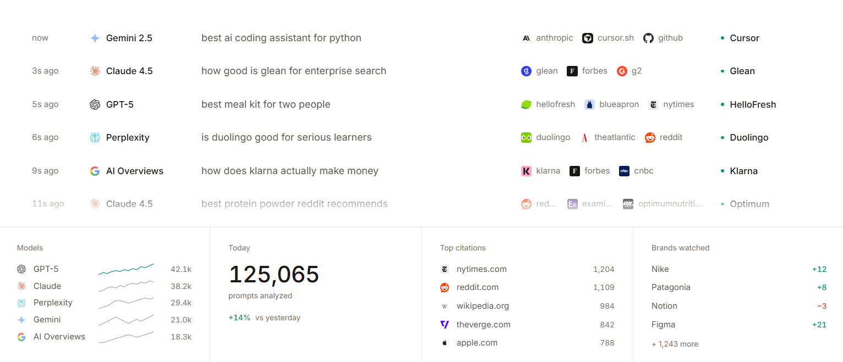Click the wikipedia.org icon in Top citations
843x362 pixels.
coord(445,306)
